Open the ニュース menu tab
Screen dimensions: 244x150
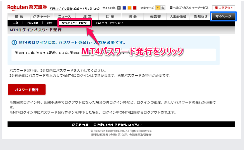pos(64,16)
